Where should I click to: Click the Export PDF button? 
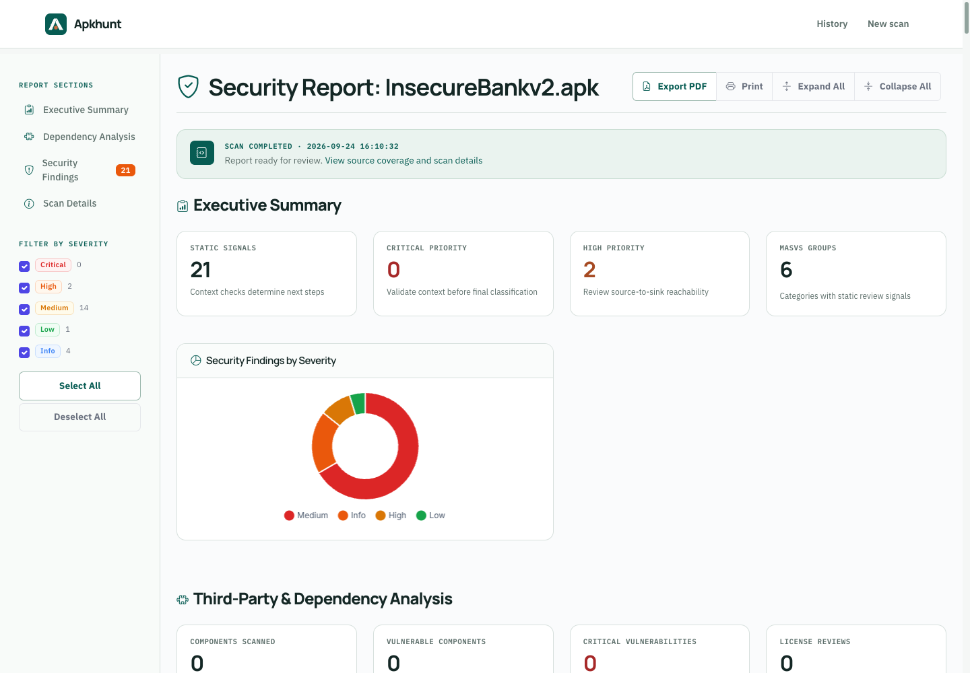pyautogui.click(x=674, y=86)
